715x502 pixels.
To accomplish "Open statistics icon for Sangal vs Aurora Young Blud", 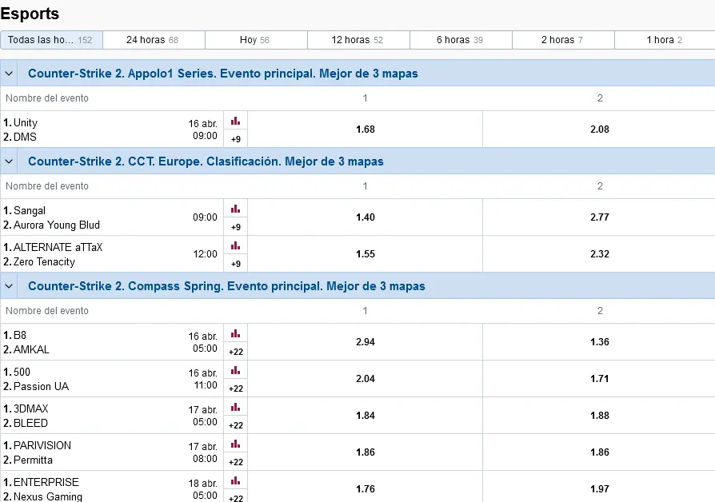I will (x=235, y=209).
